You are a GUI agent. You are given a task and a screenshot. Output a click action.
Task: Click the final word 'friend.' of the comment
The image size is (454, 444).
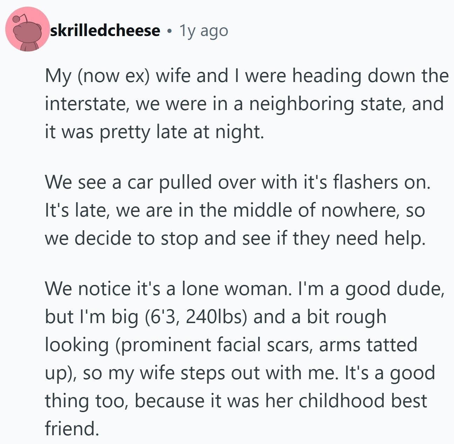[x=72, y=429]
